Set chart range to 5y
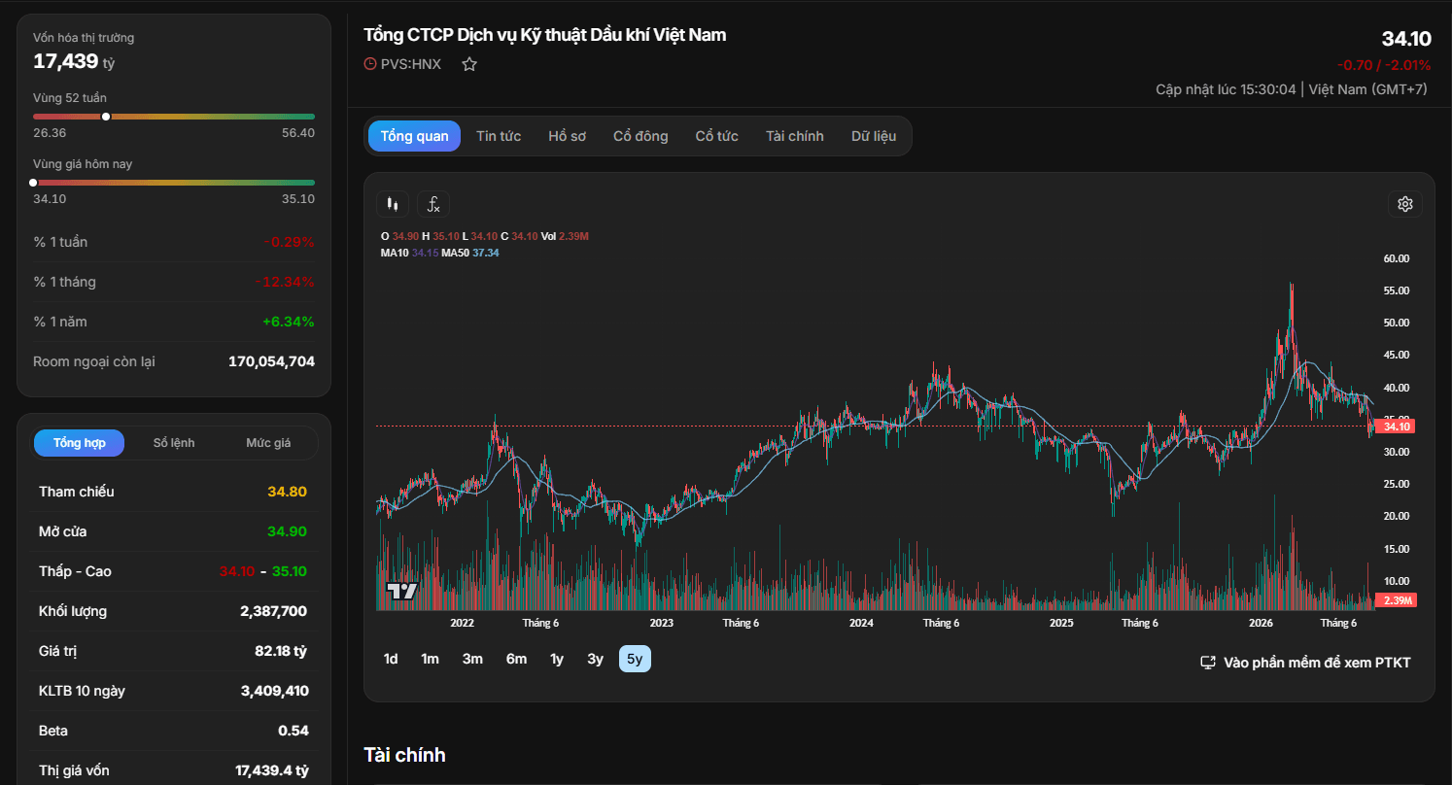1452x785 pixels. point(635,659)
